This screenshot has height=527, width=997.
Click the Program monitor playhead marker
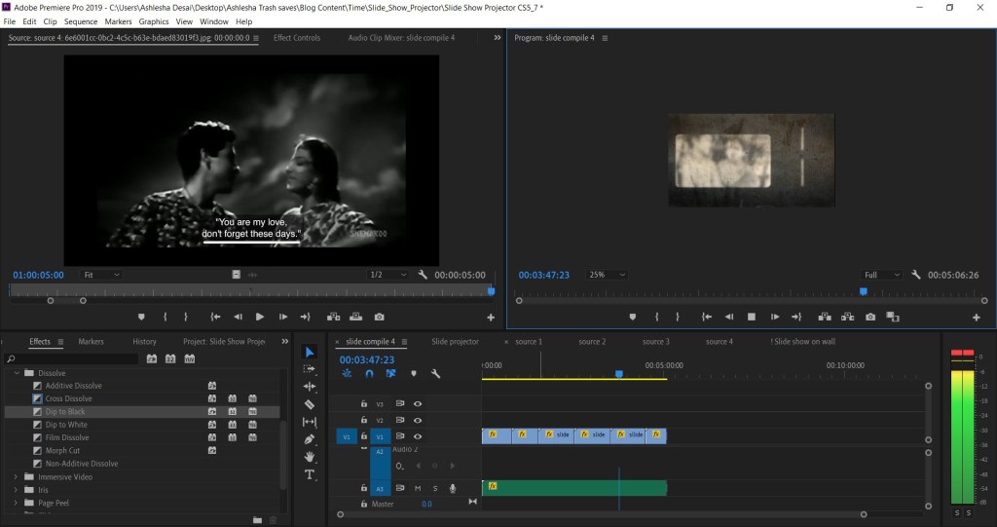(x=863, y=291)
